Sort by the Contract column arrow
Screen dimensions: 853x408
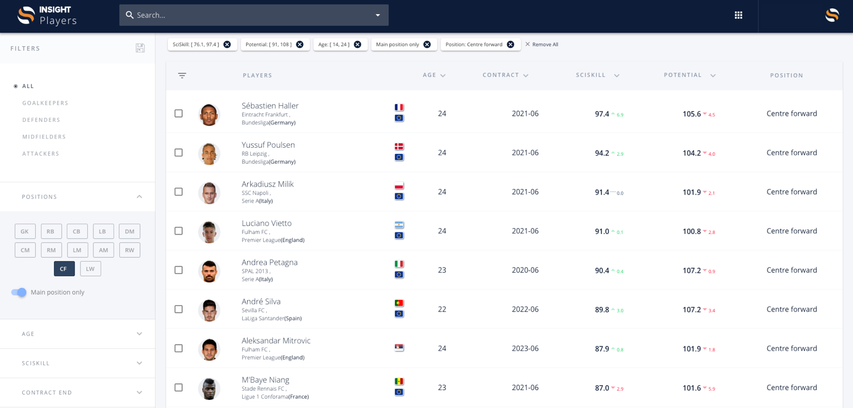coord(526,76)
